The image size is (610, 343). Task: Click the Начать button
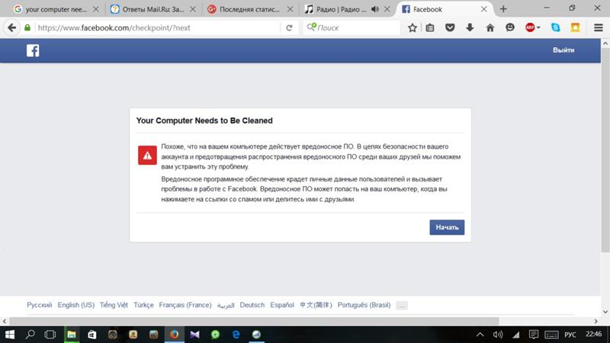[x=447, y=227]
